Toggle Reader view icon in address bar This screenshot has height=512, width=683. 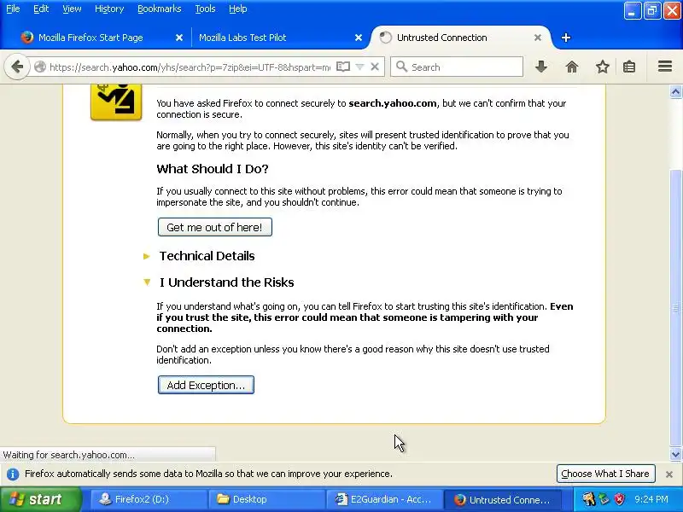pyautogui.click(x=343, y=67)
